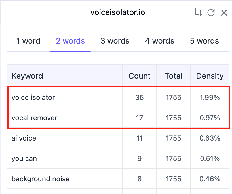Click the 'background noise' keyword cell

pyautogui.click(x=41, y=179)
